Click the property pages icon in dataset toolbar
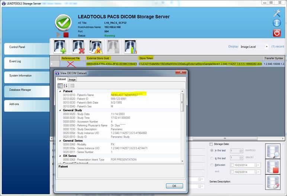 click(72, 86)
